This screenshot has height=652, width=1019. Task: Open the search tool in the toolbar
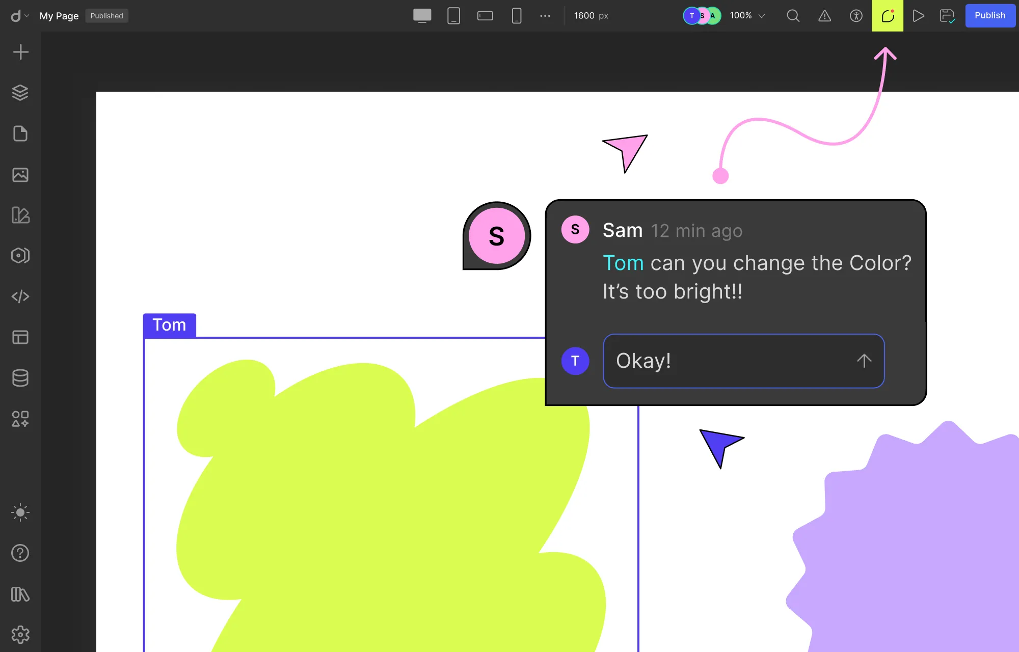(x=793, y=16)
